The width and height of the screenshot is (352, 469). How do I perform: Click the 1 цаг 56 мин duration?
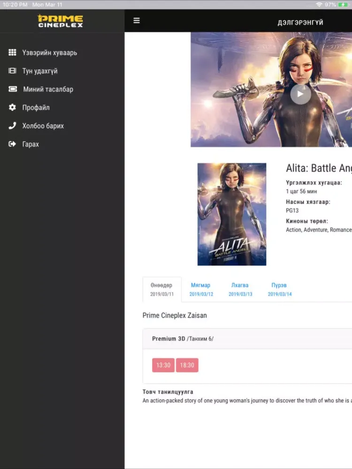[x=301, y=191]
